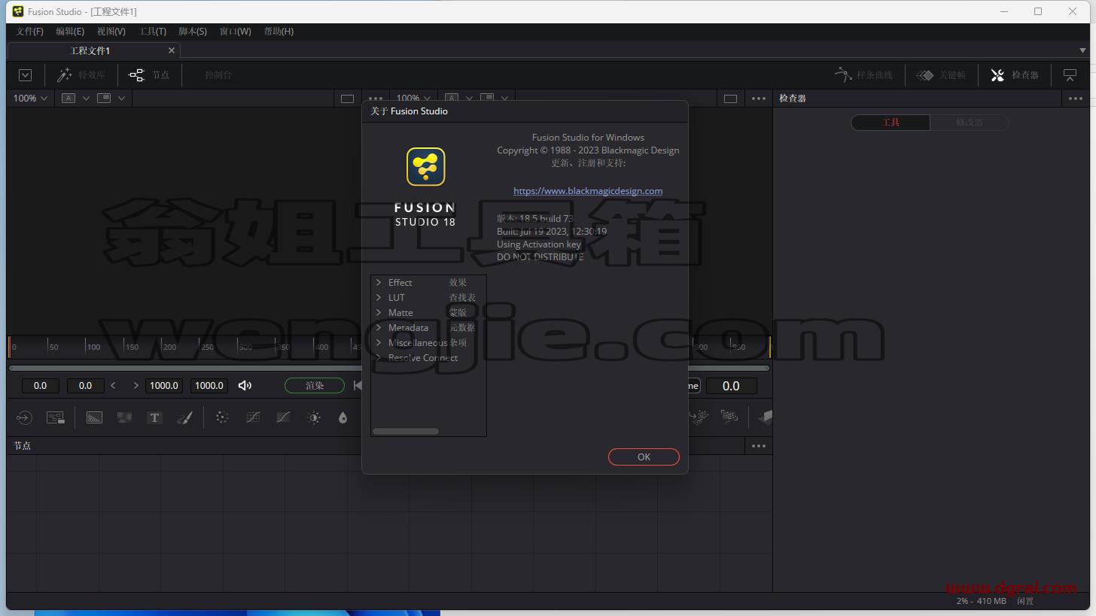This screenshot has width=1096, height=616.
Task: Toggle right viewer single-view layout icon
Action: point(730,99)
